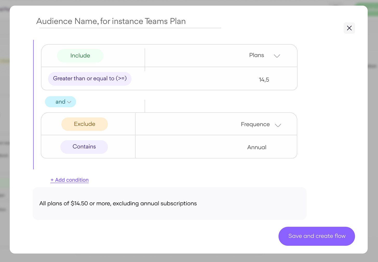Click the chevron arrow beside Frequence

[278, 125]
